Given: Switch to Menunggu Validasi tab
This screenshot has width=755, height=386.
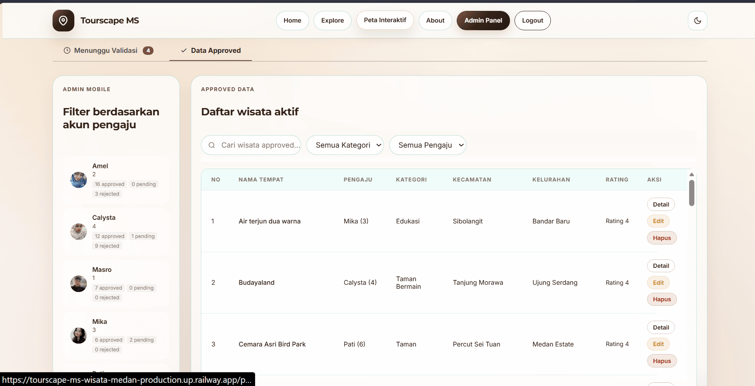Looking at the screenshot, I should click(108, 50).
